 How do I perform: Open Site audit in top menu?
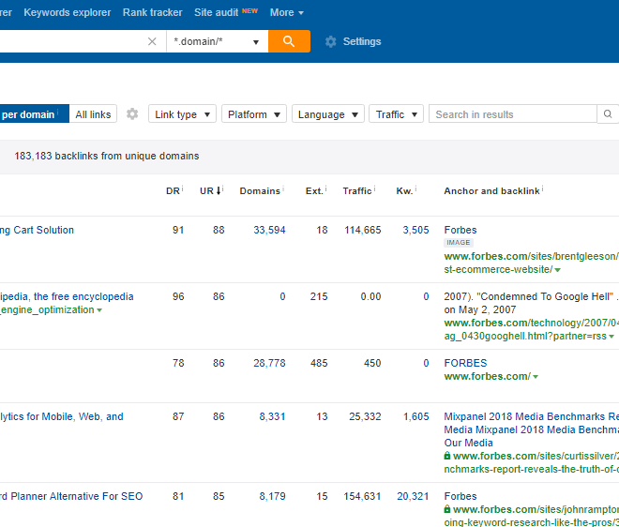click(x=216, y=12)
